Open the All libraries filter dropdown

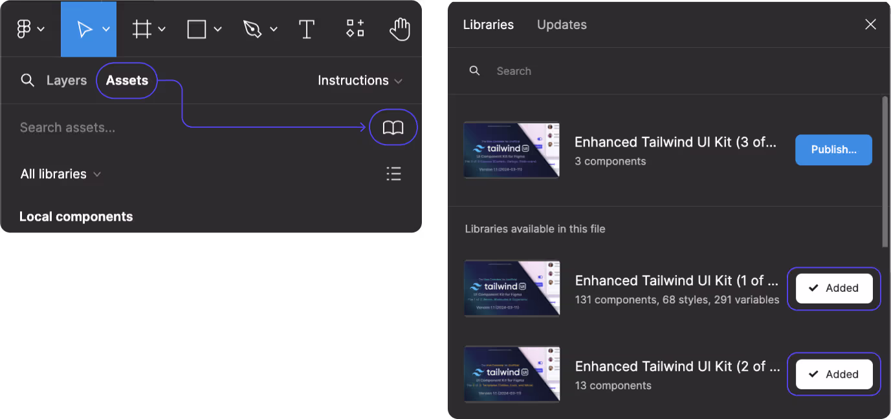61,174
